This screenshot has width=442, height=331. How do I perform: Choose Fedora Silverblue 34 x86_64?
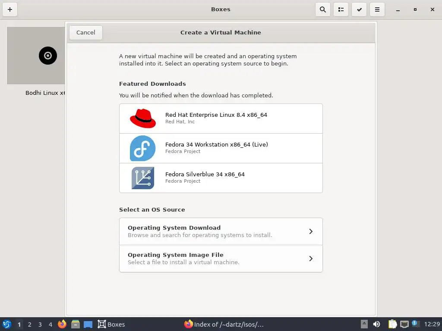(x=221, y=178)
